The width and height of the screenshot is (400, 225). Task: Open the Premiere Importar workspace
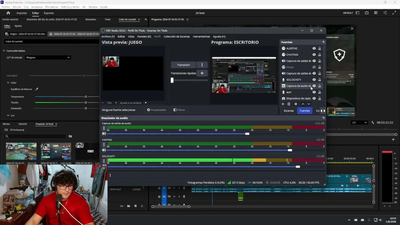(x=22, y=13)
